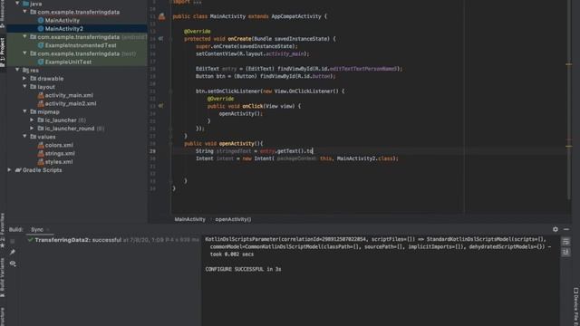Collapse the java folder

click(17, 4)
